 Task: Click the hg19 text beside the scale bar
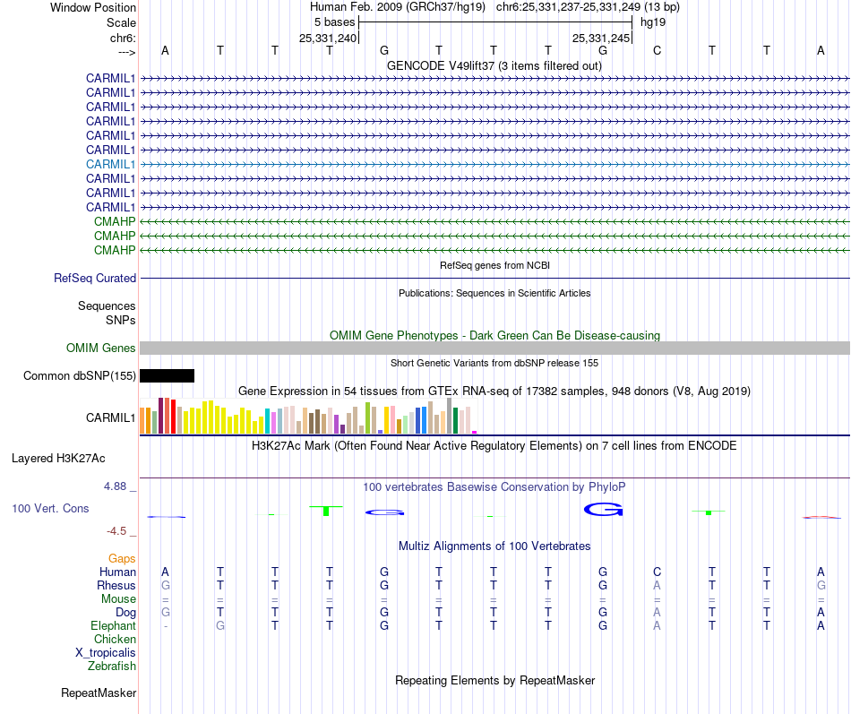pyautogui.click(x=653, y=22)
